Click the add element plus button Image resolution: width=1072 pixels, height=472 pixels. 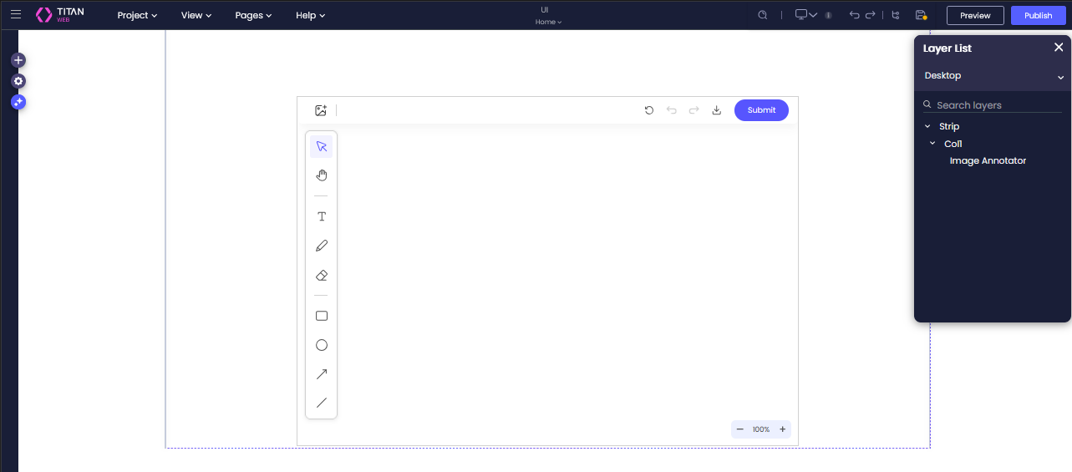pos(18,60)
